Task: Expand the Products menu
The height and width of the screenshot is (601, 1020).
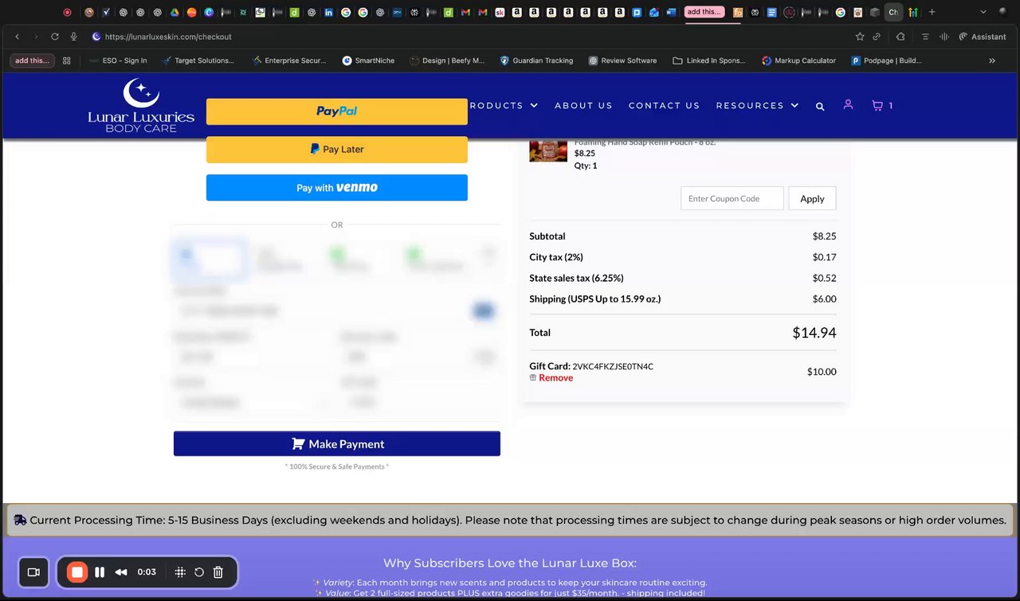Action: tap(504, 105)
